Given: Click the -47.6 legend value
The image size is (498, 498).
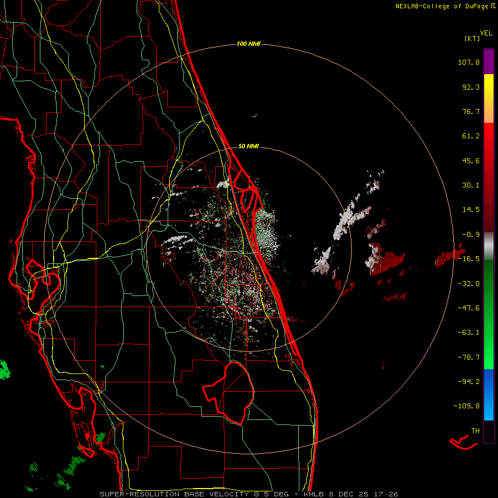Looking at the screenshot, I should tap(469, 308).
